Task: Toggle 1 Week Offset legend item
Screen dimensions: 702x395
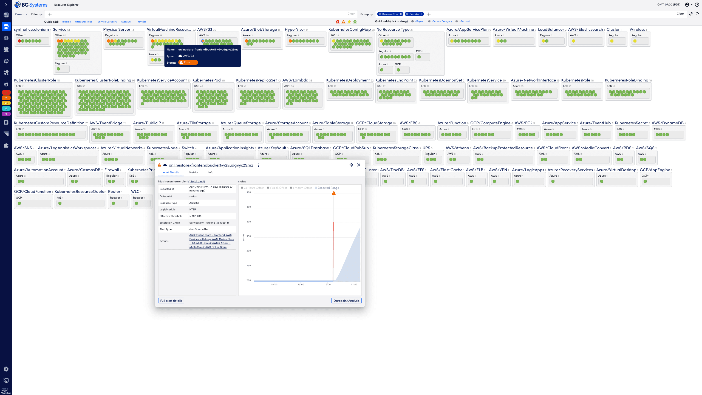Action: [277, 188]
